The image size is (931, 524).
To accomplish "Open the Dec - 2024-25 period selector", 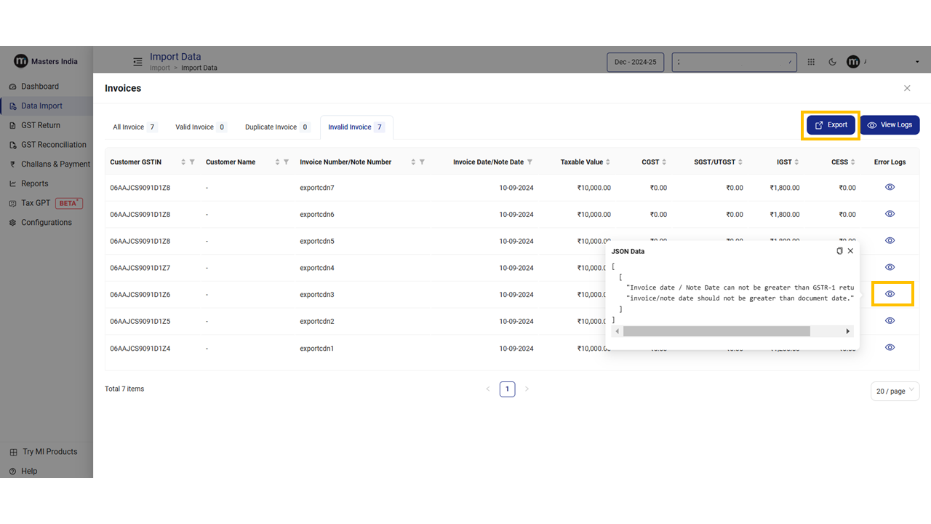I will tap(635, 63).
